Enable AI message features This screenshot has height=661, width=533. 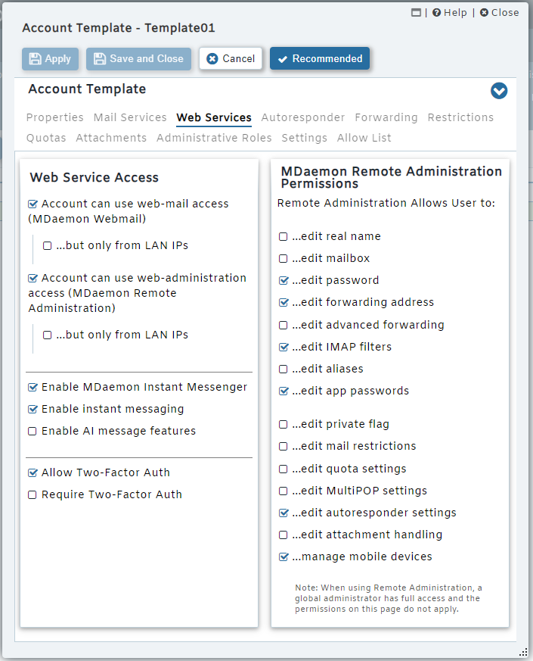33,430
